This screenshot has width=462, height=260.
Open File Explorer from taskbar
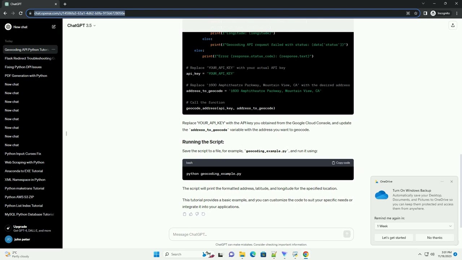point(242,254)
